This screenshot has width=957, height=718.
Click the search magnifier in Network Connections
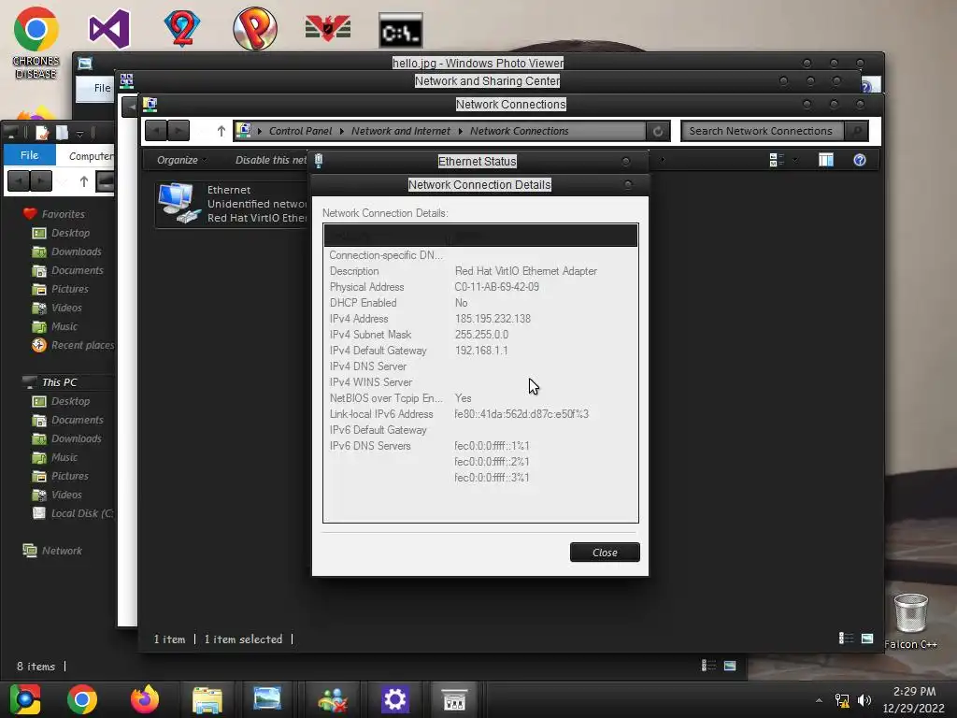[857, 131]
